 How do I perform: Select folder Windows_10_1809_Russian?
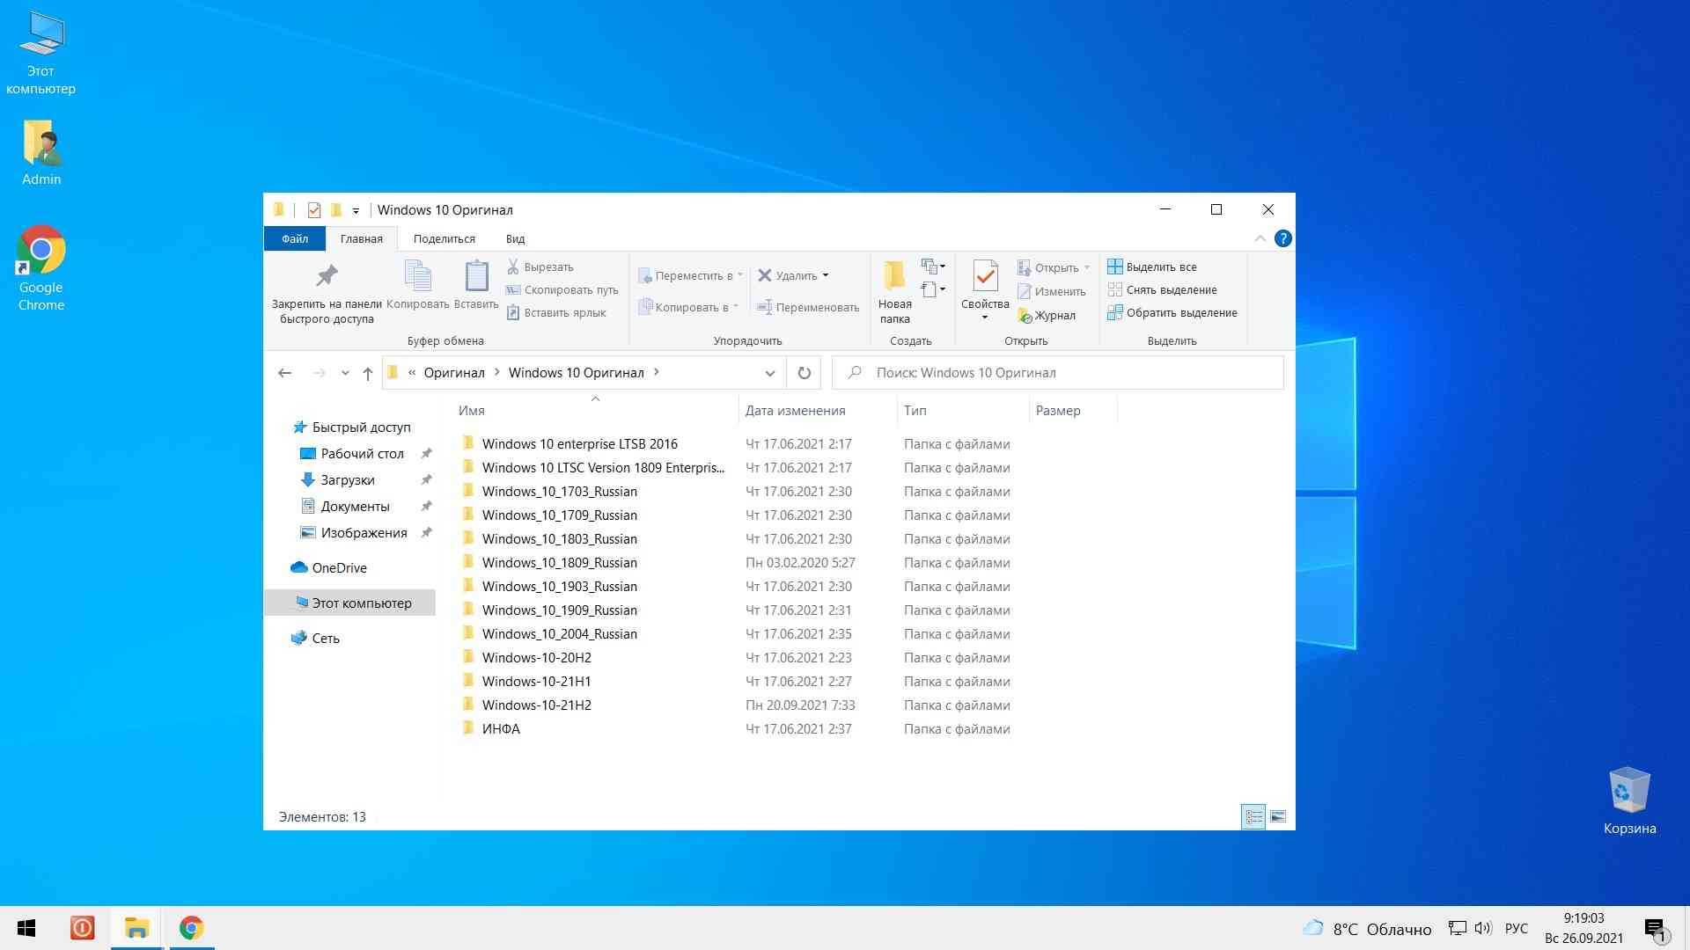tap(560, 563)
